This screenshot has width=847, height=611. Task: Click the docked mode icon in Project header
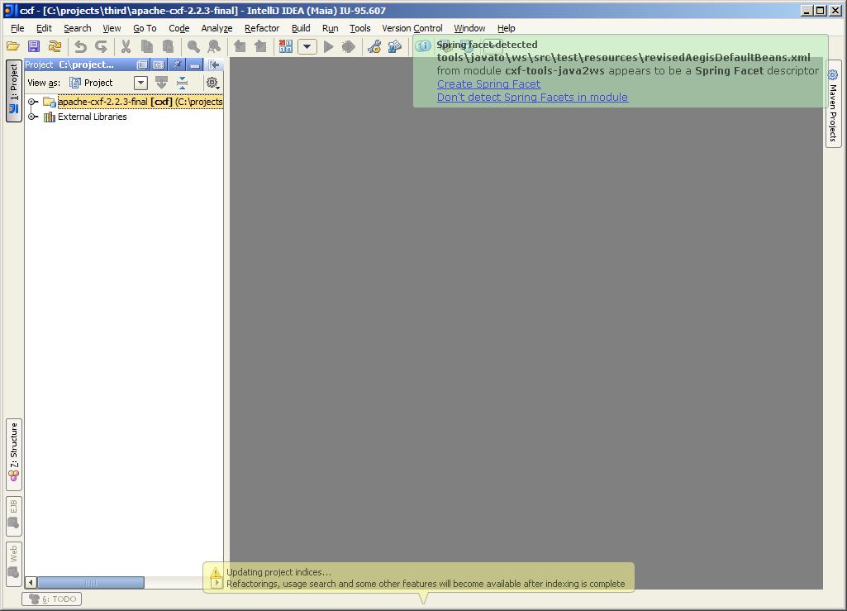click(159, 64)
